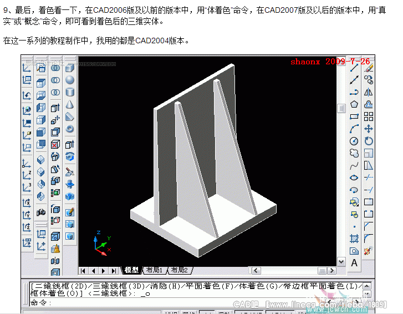Select the Array tool
The image size is (403, 314).
369,117
